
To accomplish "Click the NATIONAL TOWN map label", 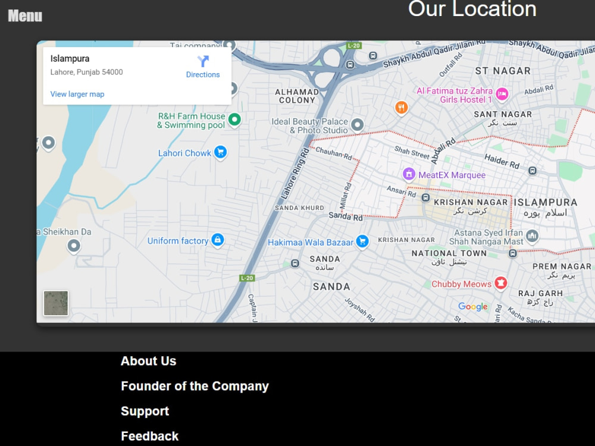I will click(449, 253).
